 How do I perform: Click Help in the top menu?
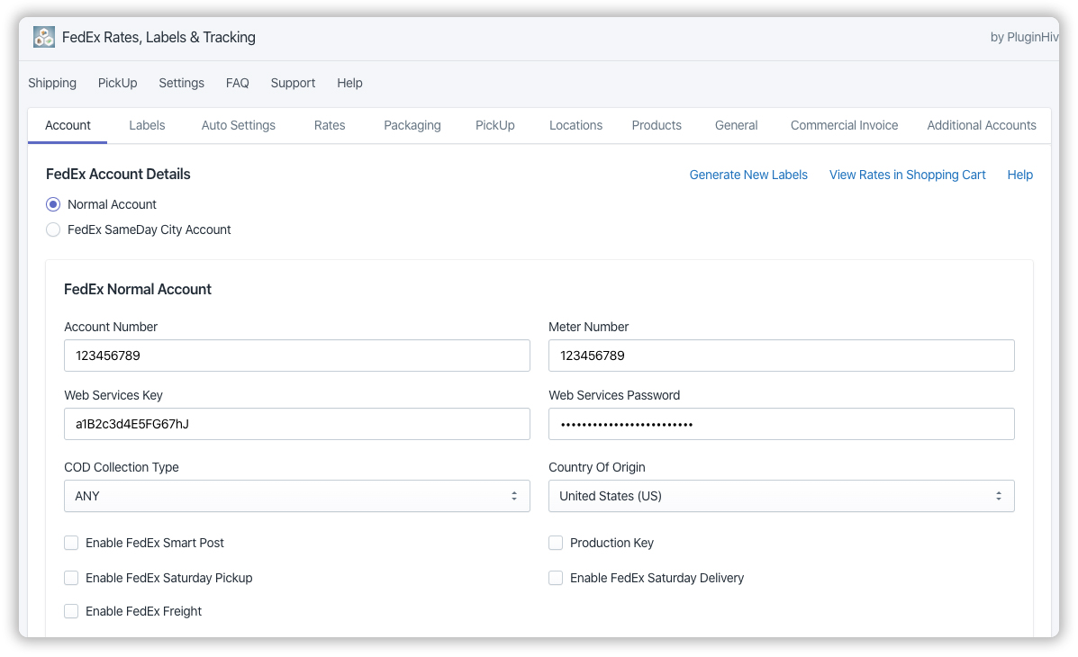349,83
